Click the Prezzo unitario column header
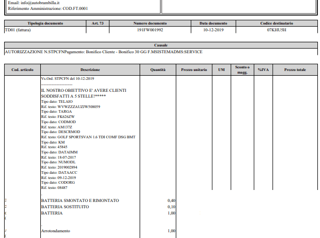 point(194,69)
